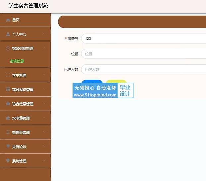The width and height of the screenshot is (206, 181).
Task: Click the 已住人数 input field
Action: coord(144,69)
